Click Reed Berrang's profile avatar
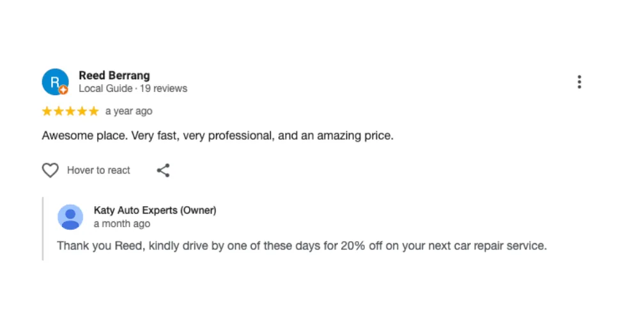 [x=54, y=82]
